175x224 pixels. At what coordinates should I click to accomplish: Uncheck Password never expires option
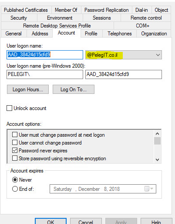[x=15, y=150]
